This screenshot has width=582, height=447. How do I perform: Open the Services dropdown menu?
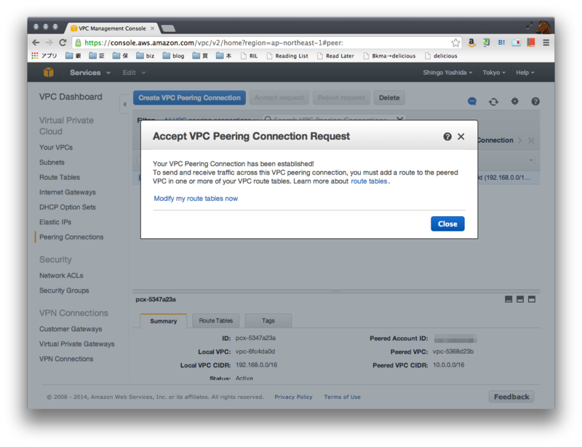[x=89, y=73]
